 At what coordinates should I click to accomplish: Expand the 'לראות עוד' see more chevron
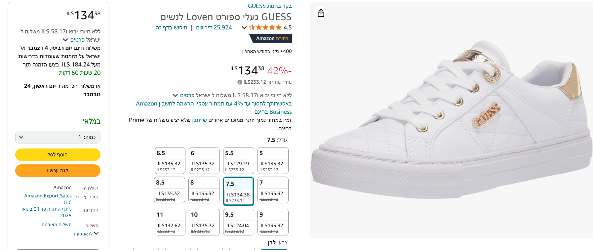pos(96,233)
